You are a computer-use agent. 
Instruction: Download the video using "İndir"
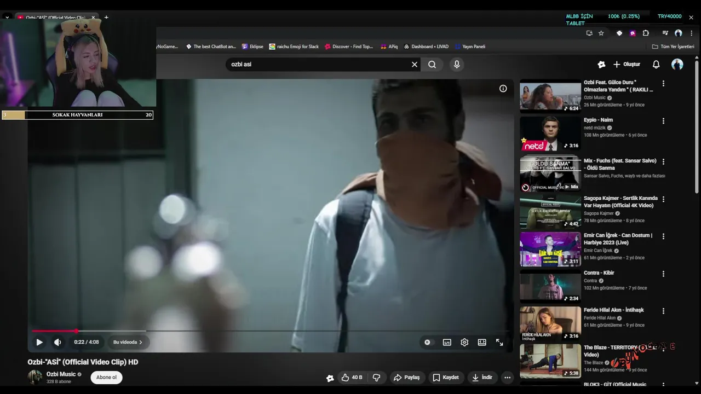point(482,378)
